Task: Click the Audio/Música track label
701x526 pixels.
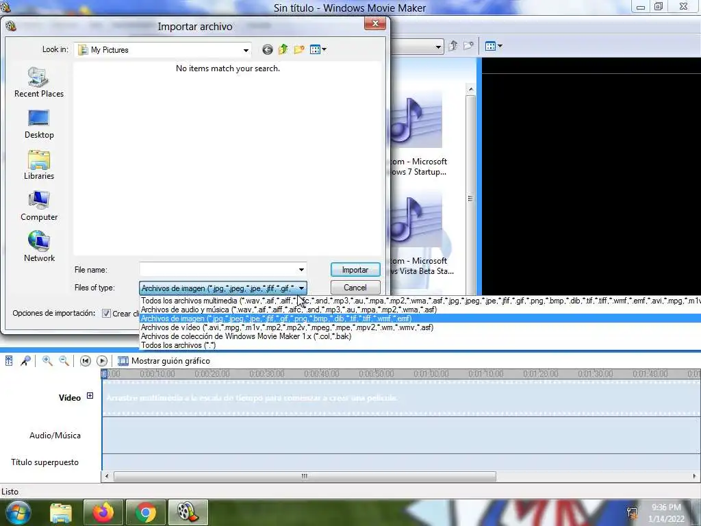Action: (x=55, y=436)
